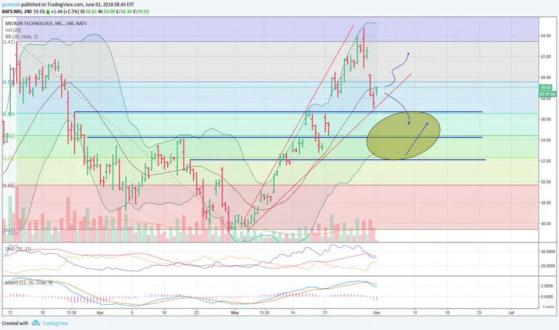Click the 21 date label before Jun
559x330 pixels.
tap(324, 313)
